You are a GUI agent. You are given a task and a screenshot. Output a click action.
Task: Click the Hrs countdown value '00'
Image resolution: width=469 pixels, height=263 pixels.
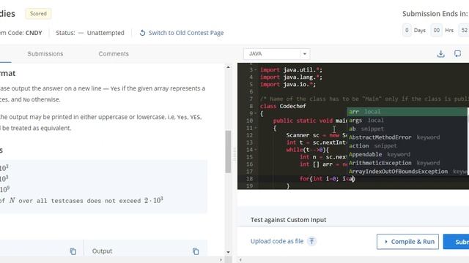pyautogui.click(x=437, y=31)
